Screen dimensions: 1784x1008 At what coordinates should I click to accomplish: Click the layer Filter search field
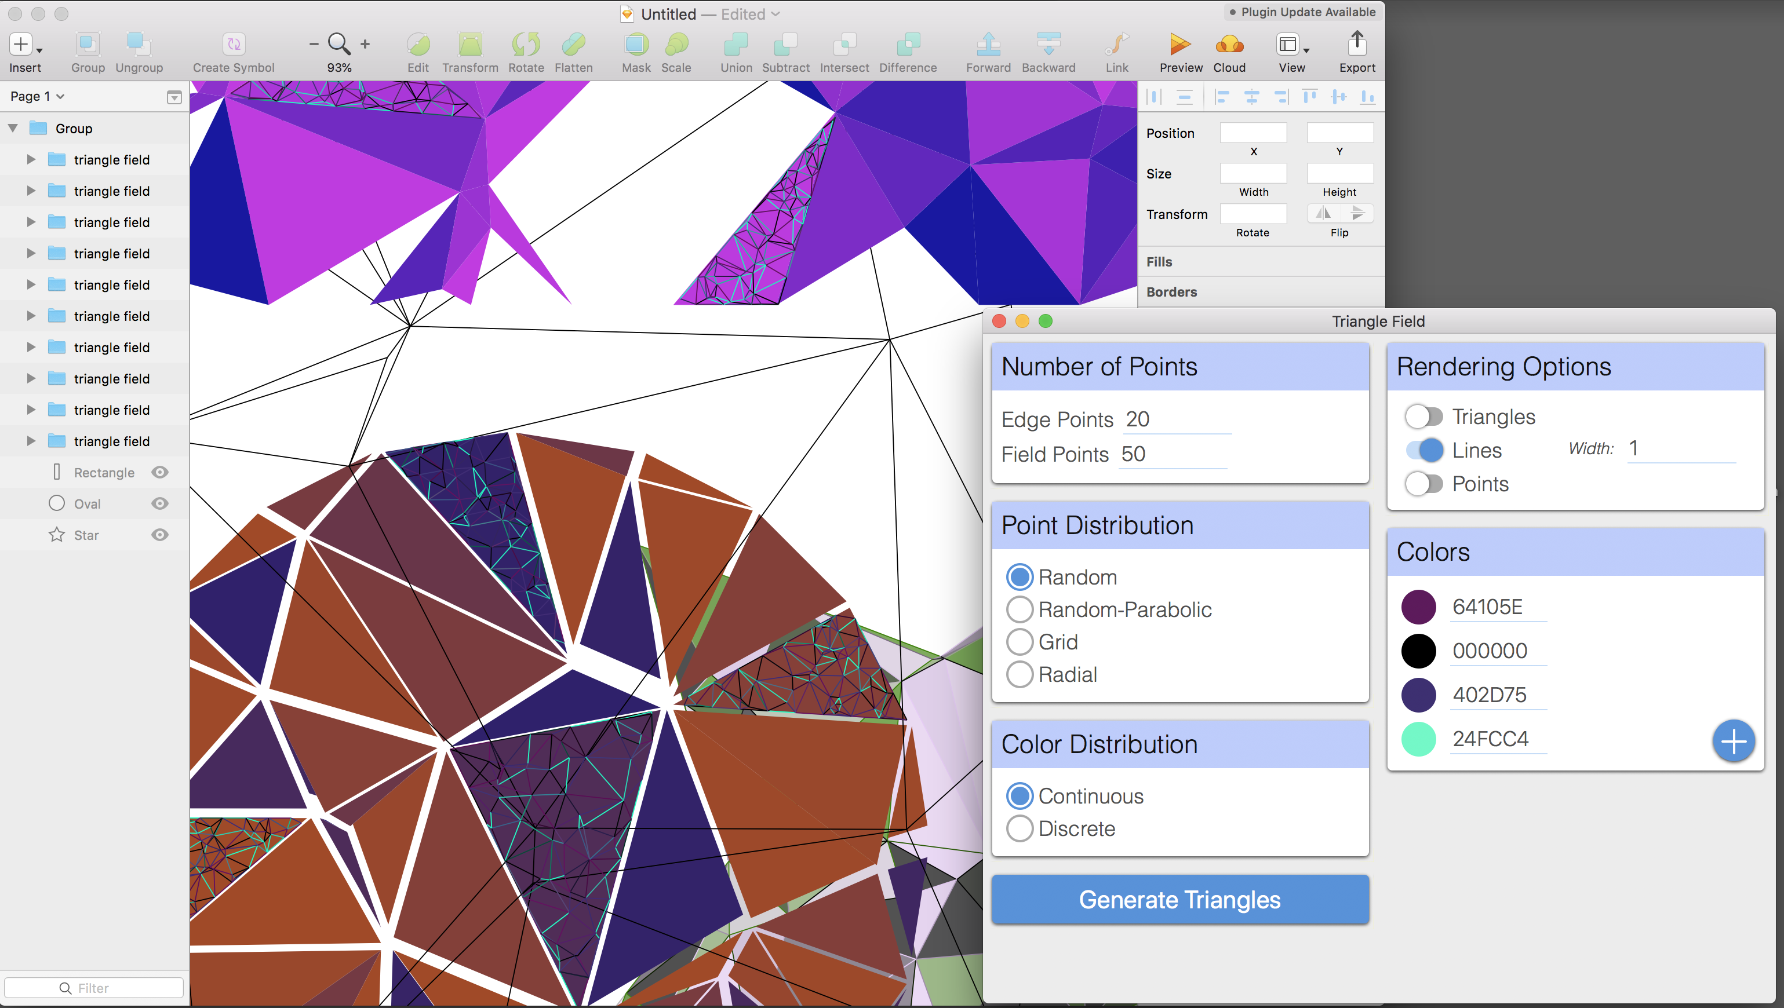(x=93, y=988)
